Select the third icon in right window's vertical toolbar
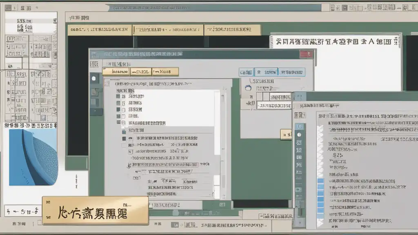This screenshot has height=235, width=418. point(299,142)
